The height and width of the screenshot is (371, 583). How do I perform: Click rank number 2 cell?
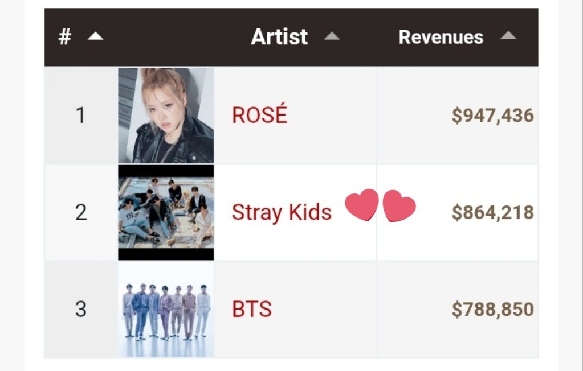[80, 212]
